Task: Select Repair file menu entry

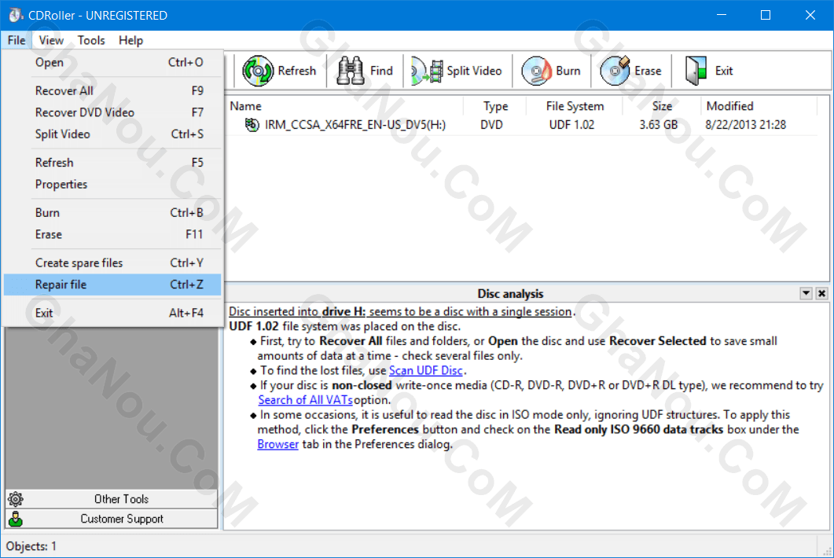Action: pos(112,285)
